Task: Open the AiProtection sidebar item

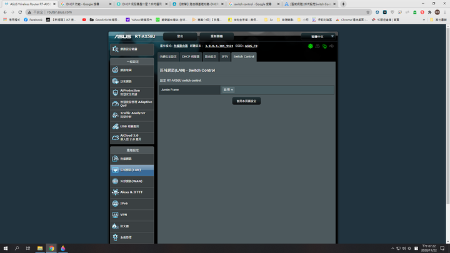Action: (x=132, y=92)
